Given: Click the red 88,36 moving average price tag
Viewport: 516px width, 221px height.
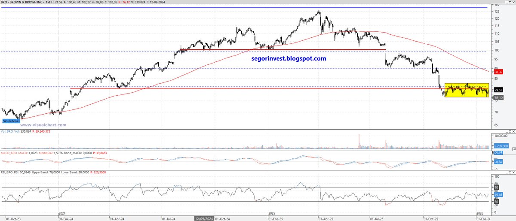Looking at the screenshot, I should [499, 72].
